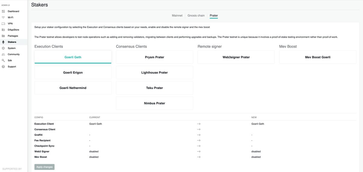Select Goerli Erigon execution client
The width and height of the screenshot is (363, 172).
click(x=73, y=72)
